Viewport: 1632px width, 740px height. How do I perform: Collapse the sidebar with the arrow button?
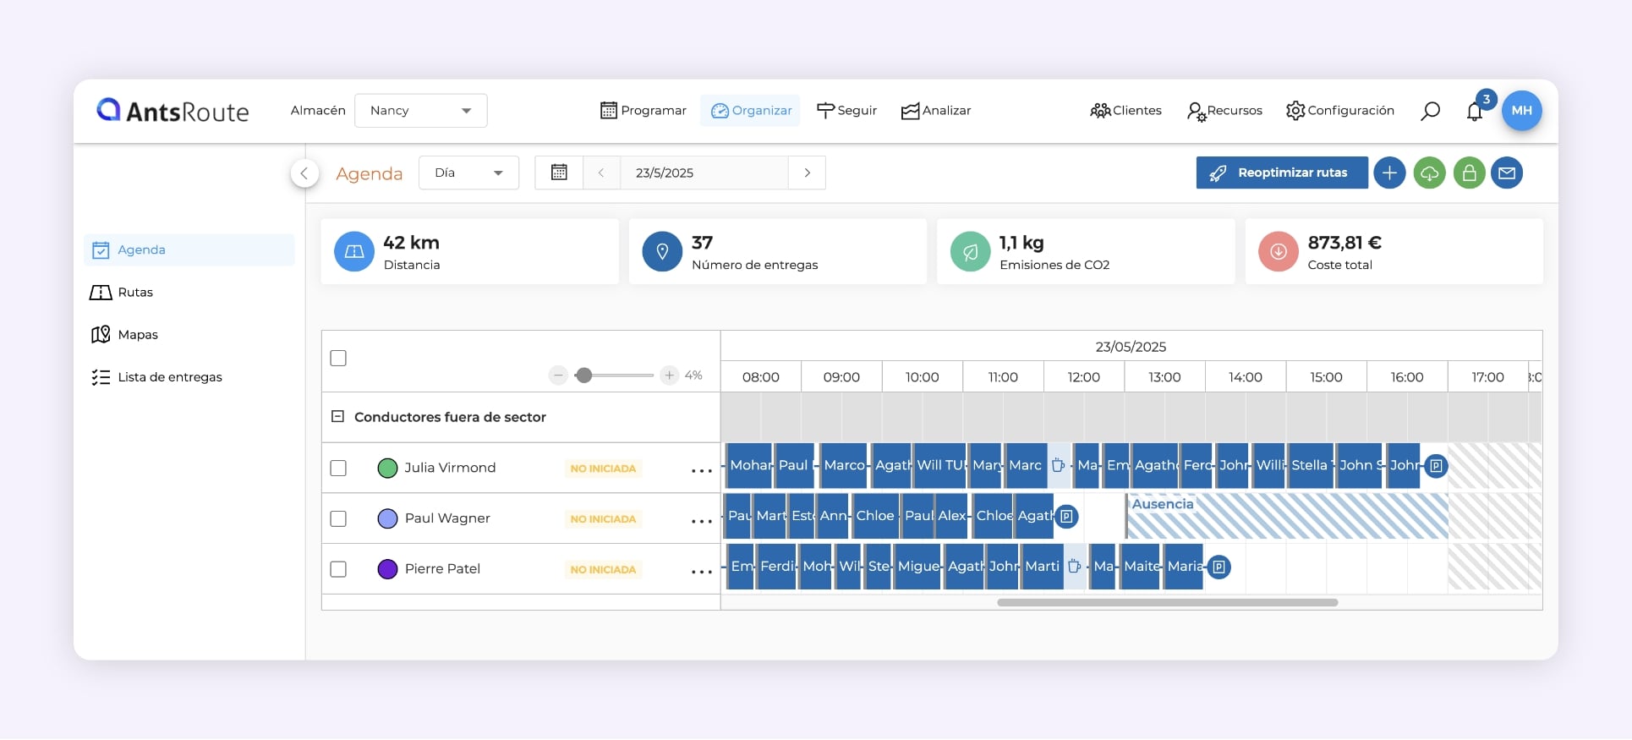click(x=304, y=173)
